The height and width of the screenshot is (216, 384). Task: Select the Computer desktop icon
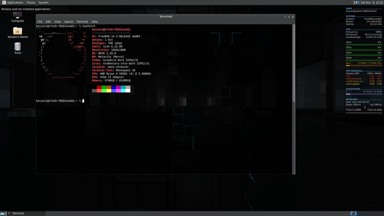[18, 17]
